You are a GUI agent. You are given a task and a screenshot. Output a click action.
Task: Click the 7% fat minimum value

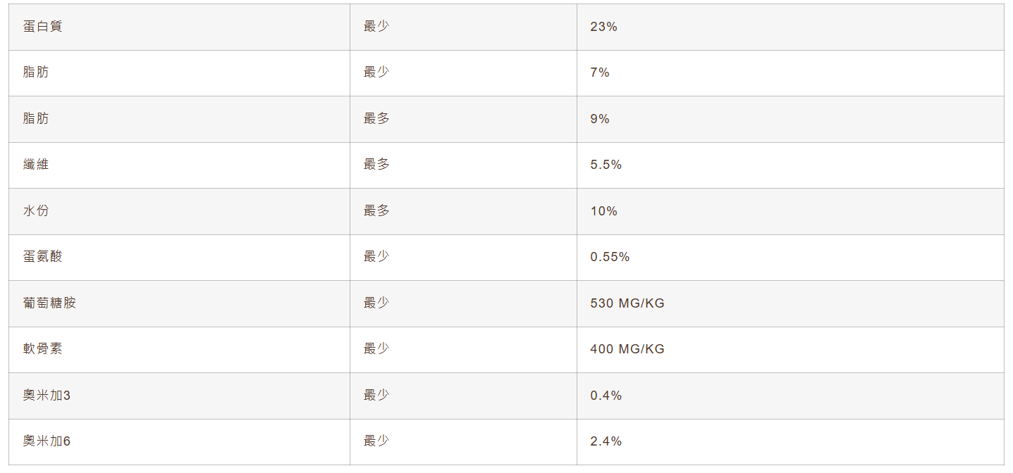coord(600,72)
